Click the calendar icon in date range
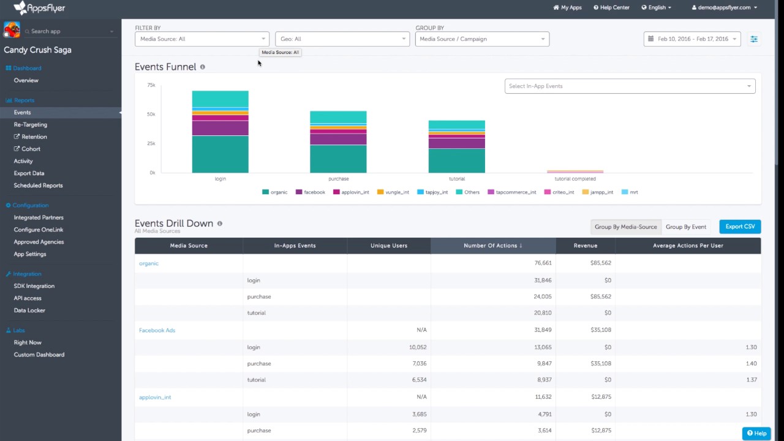This screenshot has width=784, height=441. 652,39
